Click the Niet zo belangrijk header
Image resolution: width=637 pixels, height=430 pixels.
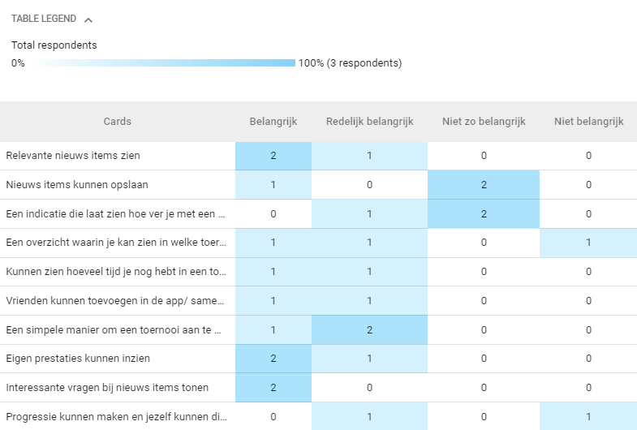pos(484,122)
